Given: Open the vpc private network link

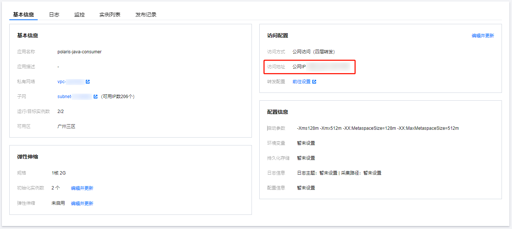Looking at the screenshot, I should [x=71, y=82].
